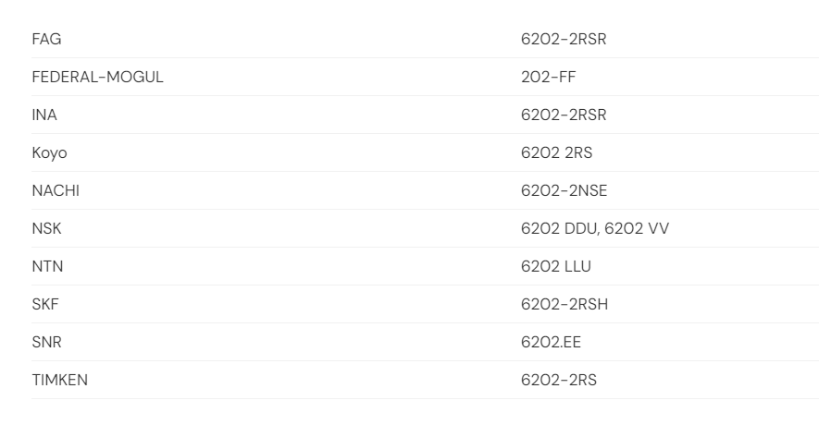Select the TIMKEN brand entry
The width and height of the screenshot is (819, 425).
click(59, 380)
